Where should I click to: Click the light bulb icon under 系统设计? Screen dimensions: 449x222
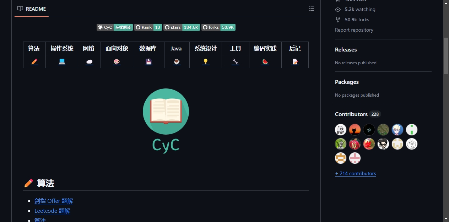point(206,61)
